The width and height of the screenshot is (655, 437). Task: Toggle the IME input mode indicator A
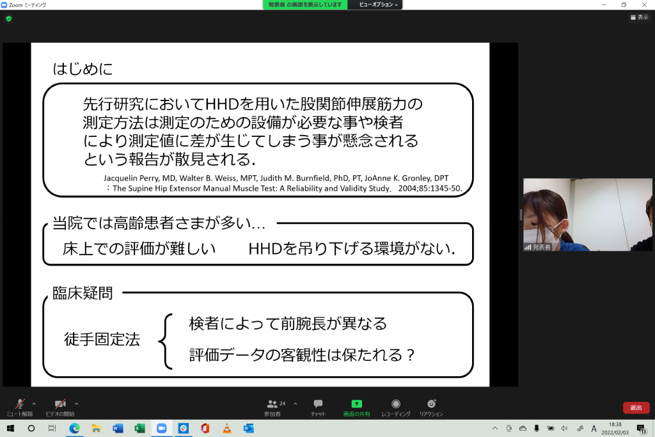(x=594, y=428)
